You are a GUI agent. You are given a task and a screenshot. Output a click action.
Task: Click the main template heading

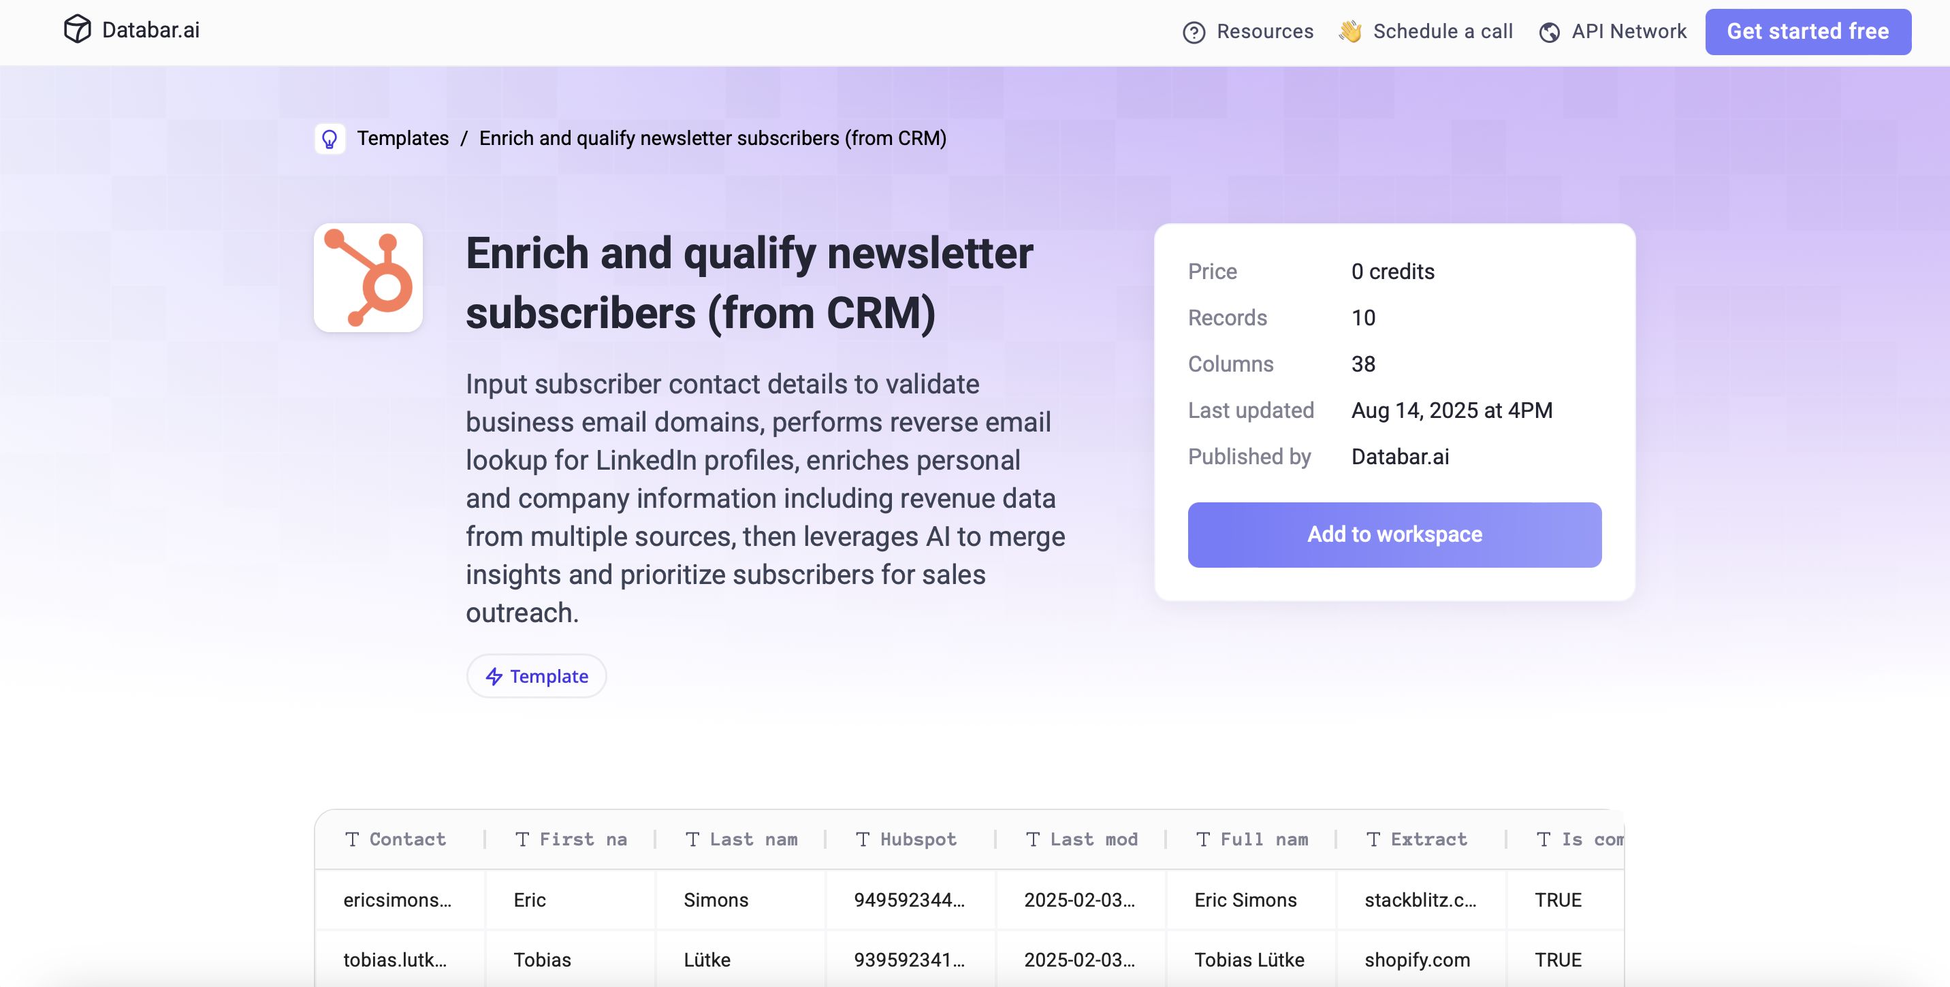pos(750,283)
